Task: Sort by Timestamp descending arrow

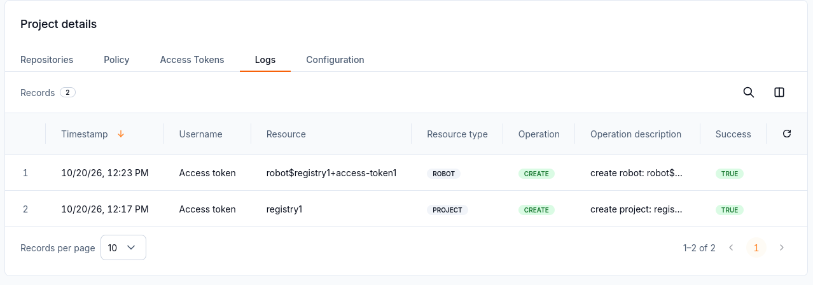Action: point(121,134)
